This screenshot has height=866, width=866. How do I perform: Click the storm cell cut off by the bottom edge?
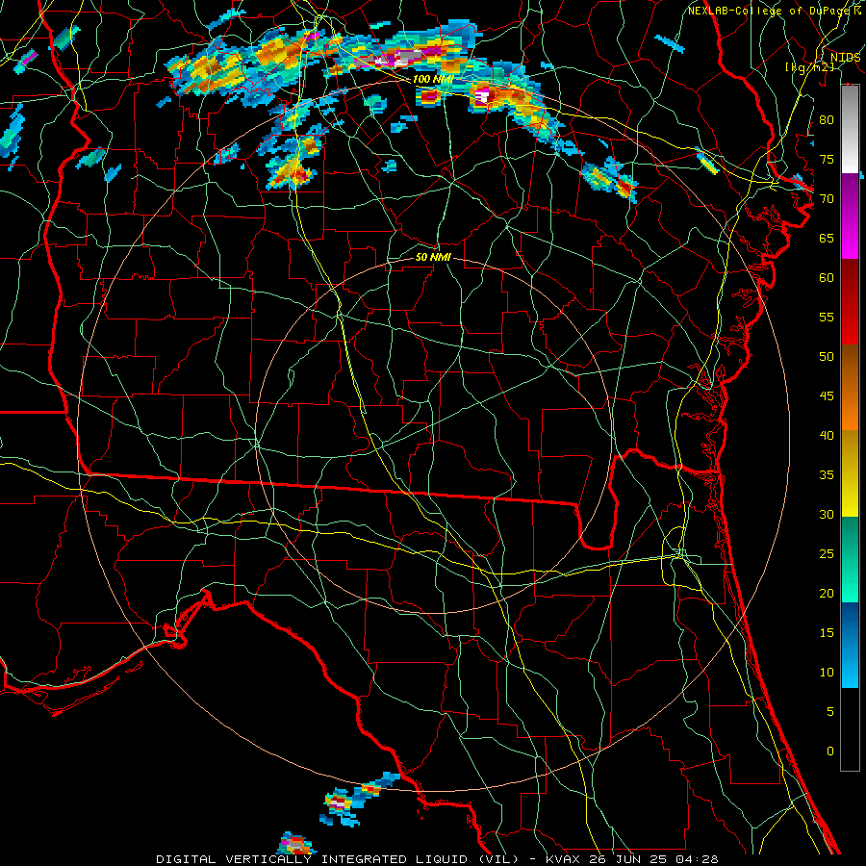point(294,844)
